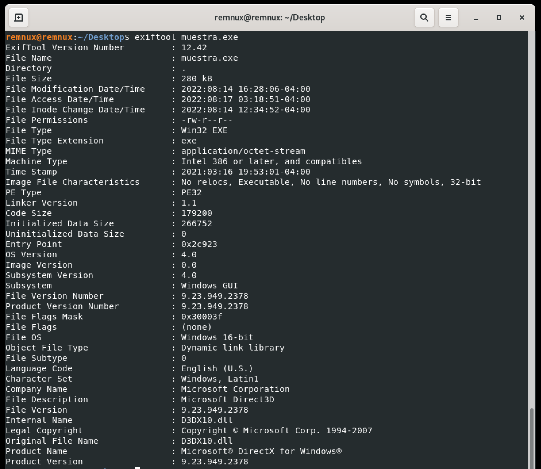Click Original File Name value D3DX10.dll

tap(207, 441)
